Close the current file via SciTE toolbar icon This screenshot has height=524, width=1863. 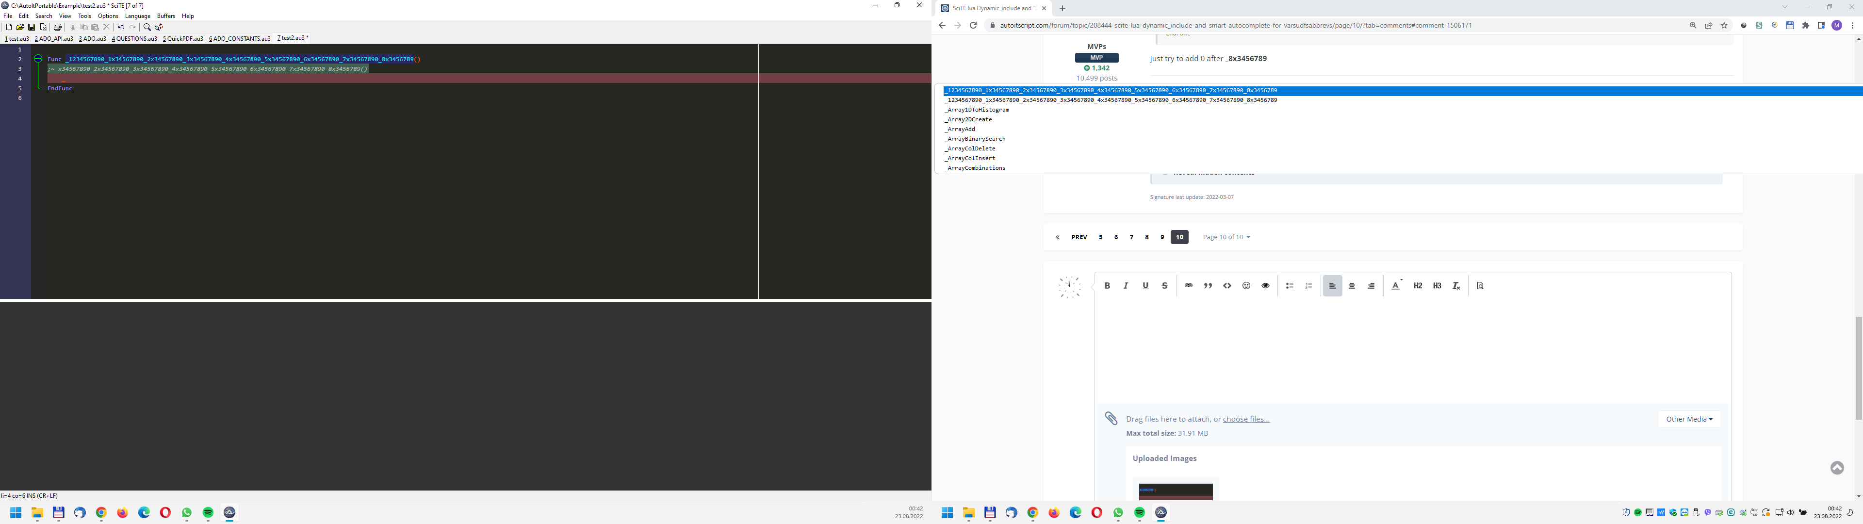coord(43,28)
